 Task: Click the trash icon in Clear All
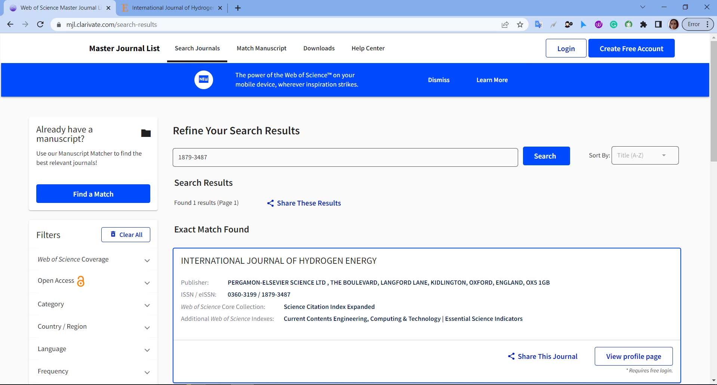click(x=113, y=234)
